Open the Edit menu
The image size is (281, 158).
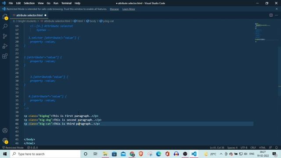click(x=18, y=3)
